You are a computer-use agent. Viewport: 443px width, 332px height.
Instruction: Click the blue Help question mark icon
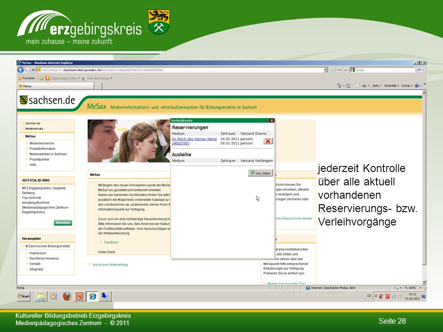click(x=417, y=86)
